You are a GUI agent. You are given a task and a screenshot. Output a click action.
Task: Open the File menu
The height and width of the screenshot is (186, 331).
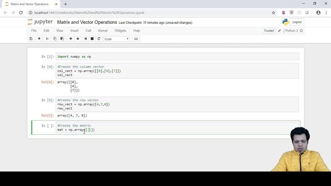[x=34, y=31]
